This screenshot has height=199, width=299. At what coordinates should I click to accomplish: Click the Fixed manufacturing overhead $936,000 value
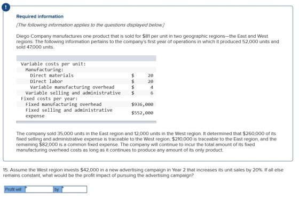tap(142, 104)
